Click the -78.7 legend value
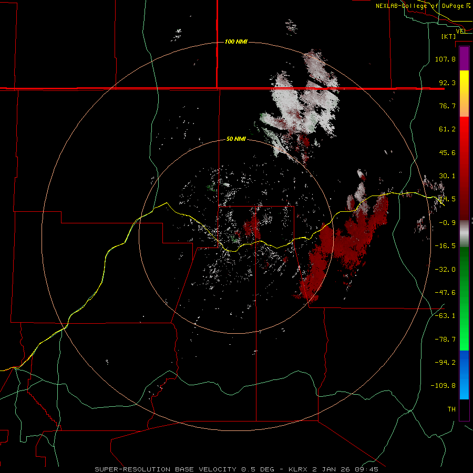The width and height of the screenshot is (473, 473). coord(445,340)
